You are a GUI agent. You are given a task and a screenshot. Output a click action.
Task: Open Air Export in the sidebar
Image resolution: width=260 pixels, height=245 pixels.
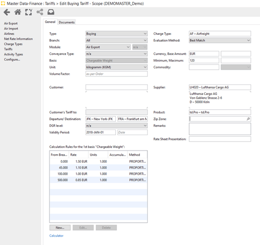11,23
